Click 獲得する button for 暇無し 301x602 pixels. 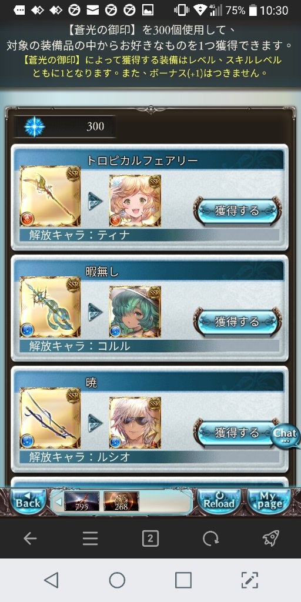click(237, 322)
